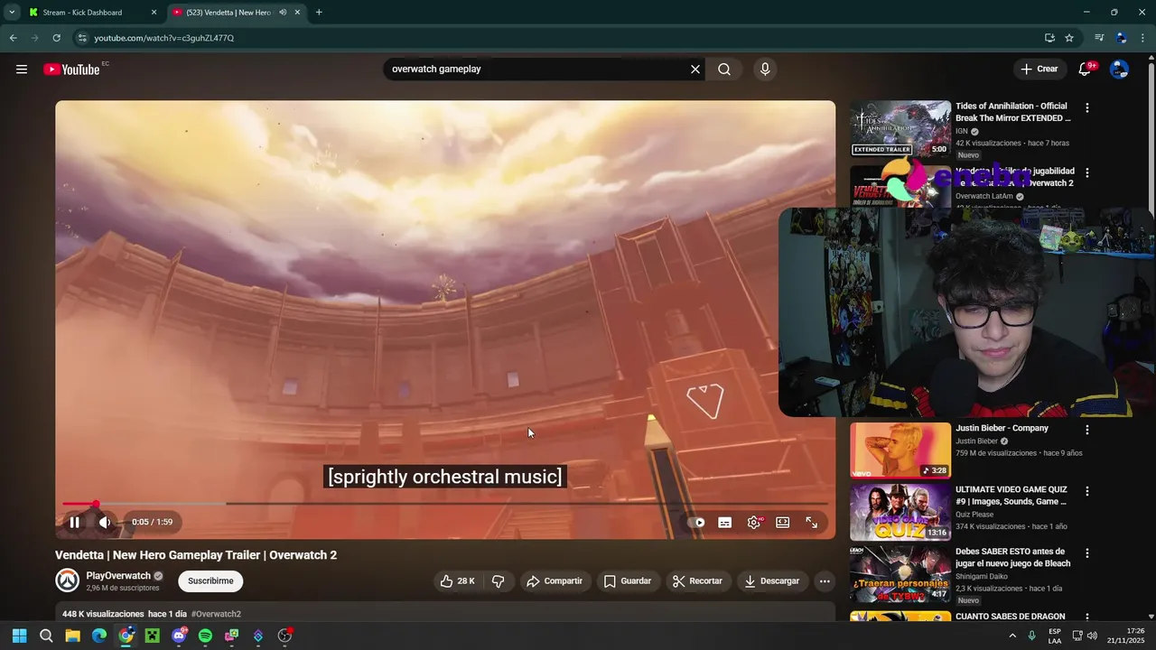Image resolution: width=1156 pixels, height=650 pixels.
Task: Start voice search with microphone icon
Action: pyautogui.click(x=765, y=70)
